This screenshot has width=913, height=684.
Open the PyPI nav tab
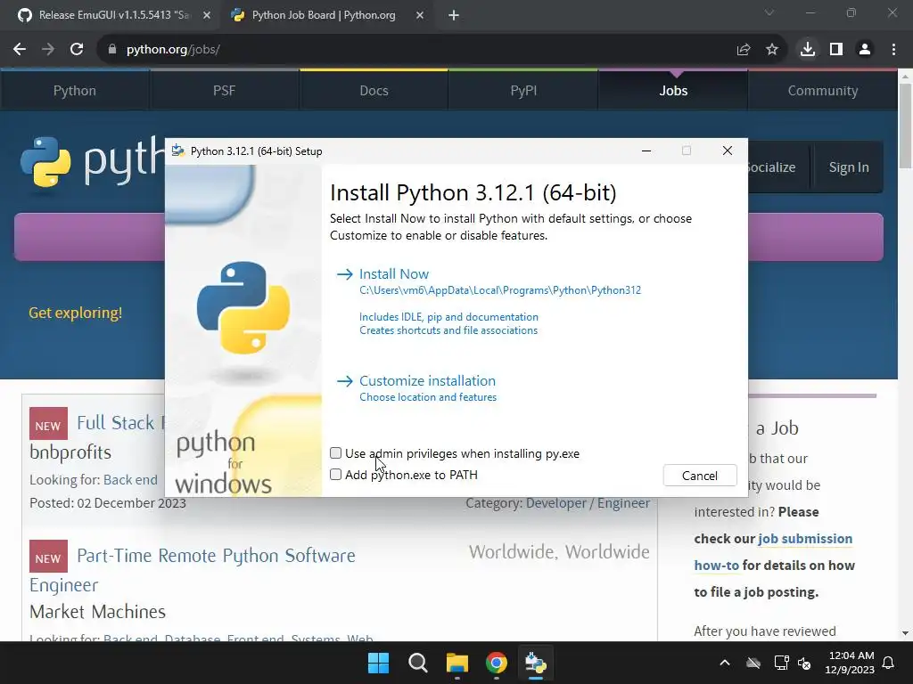pos(523,91)
